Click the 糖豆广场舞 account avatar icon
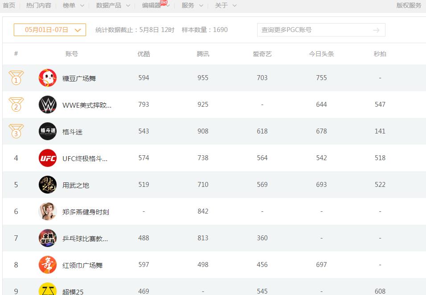This screenshot has height=295, width=426. tap(48, 78)
